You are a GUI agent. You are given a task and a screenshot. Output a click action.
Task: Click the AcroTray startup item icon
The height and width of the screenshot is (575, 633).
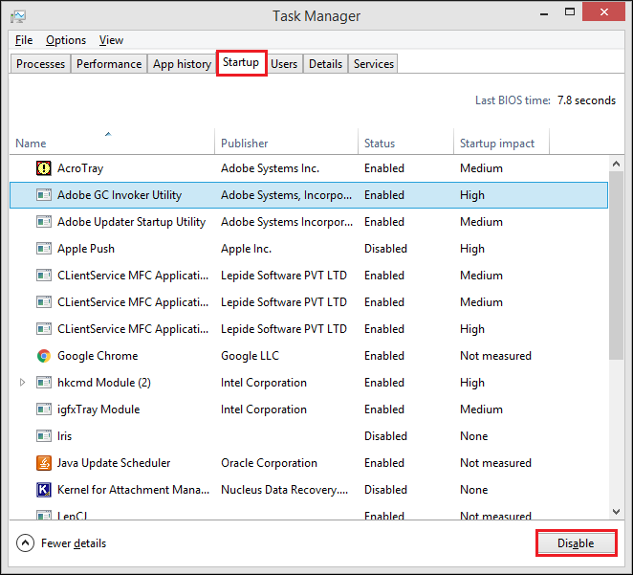[x=44, y=168]
